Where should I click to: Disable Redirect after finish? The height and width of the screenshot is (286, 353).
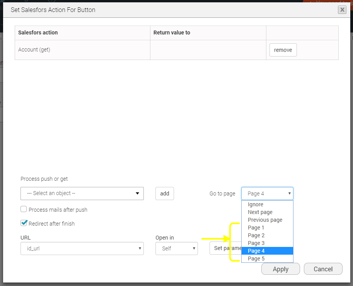point(24,223)
